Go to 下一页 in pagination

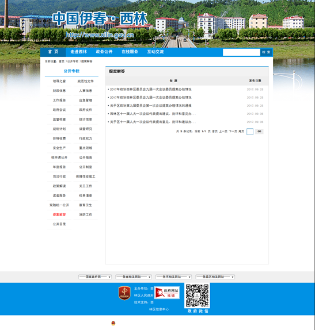pos(233,131)
